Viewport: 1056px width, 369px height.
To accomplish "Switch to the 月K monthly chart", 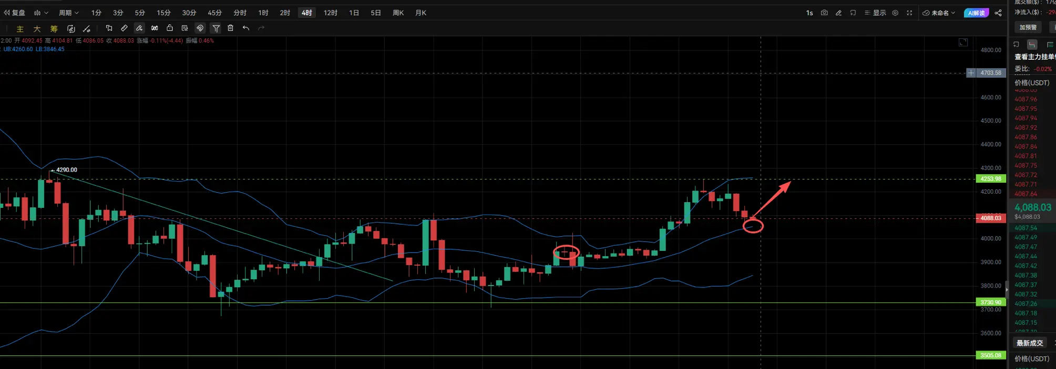I will point(421,13).
